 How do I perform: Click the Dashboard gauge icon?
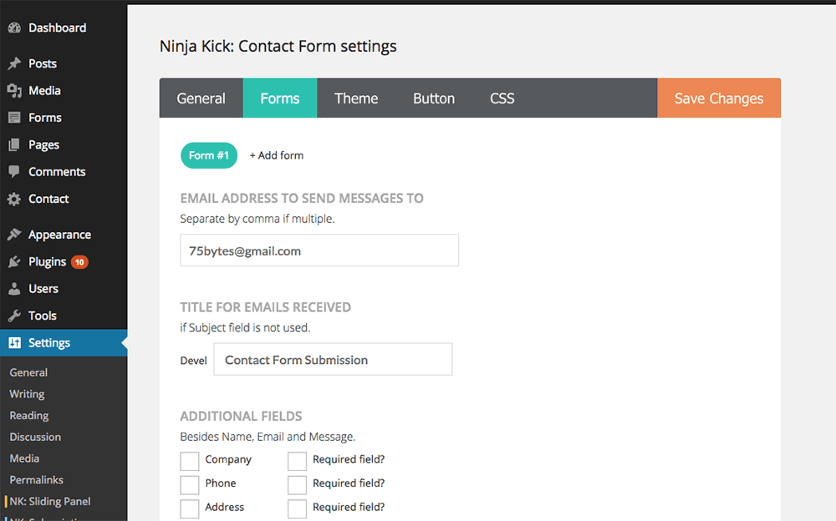pyautogui.click(x=14, y=28)
